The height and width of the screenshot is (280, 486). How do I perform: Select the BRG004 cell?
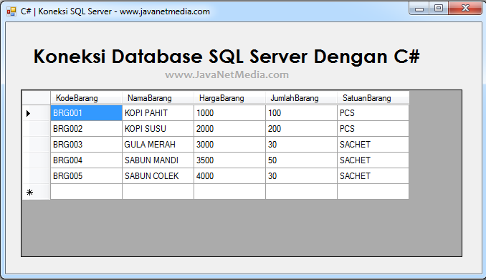pos(86,160)
